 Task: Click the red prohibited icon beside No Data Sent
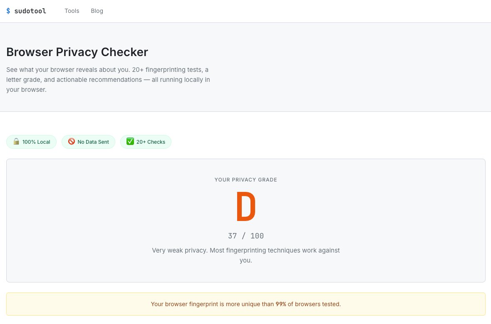tap(72, 142)
